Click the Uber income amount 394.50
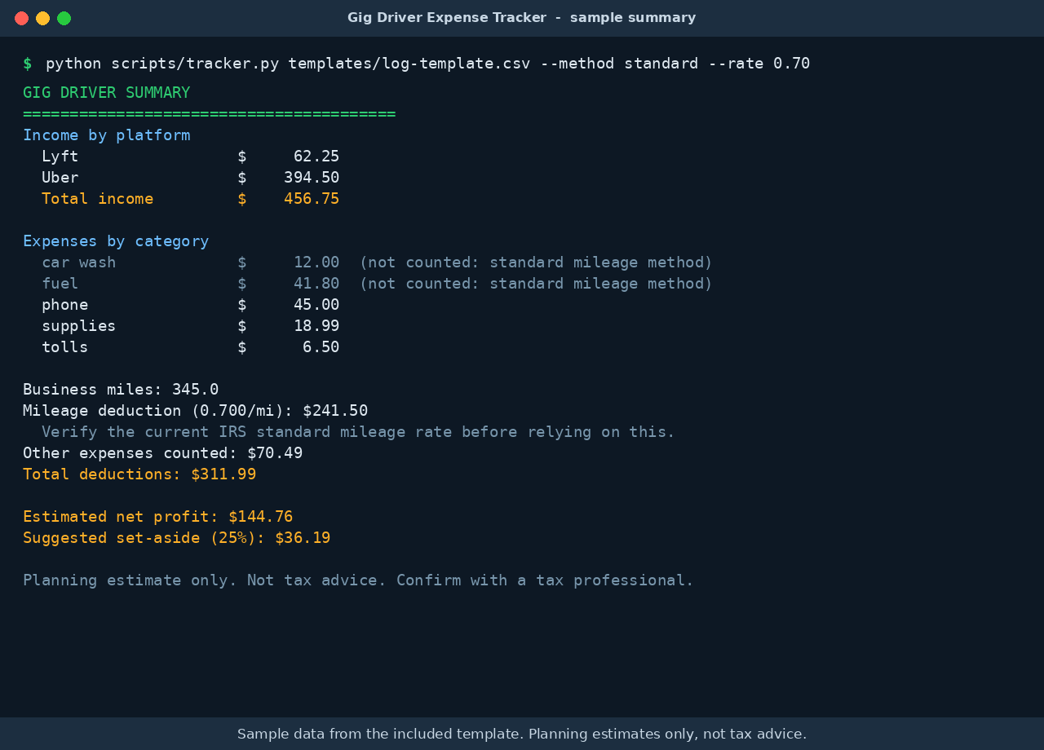Image resolution: width=1044 pixels, height=750 pixels. [x=312, y=178]
